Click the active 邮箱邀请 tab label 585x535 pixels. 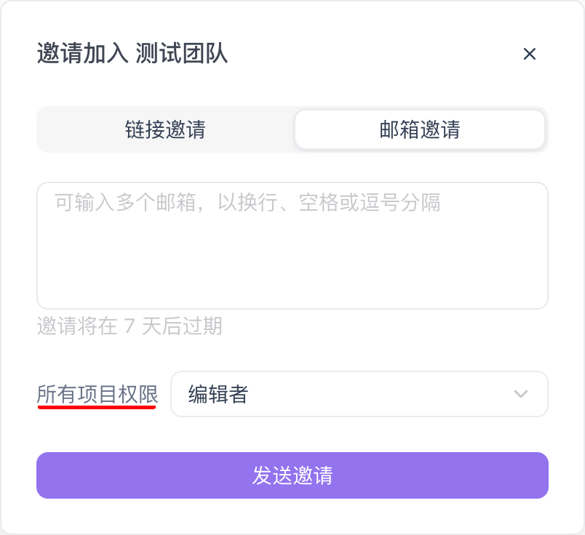click(420, 129)
